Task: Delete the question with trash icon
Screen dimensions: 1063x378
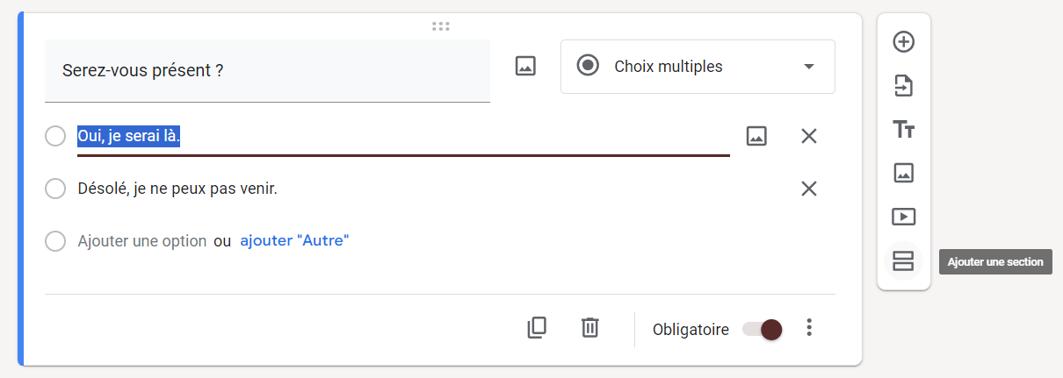Action: [590, 328]
